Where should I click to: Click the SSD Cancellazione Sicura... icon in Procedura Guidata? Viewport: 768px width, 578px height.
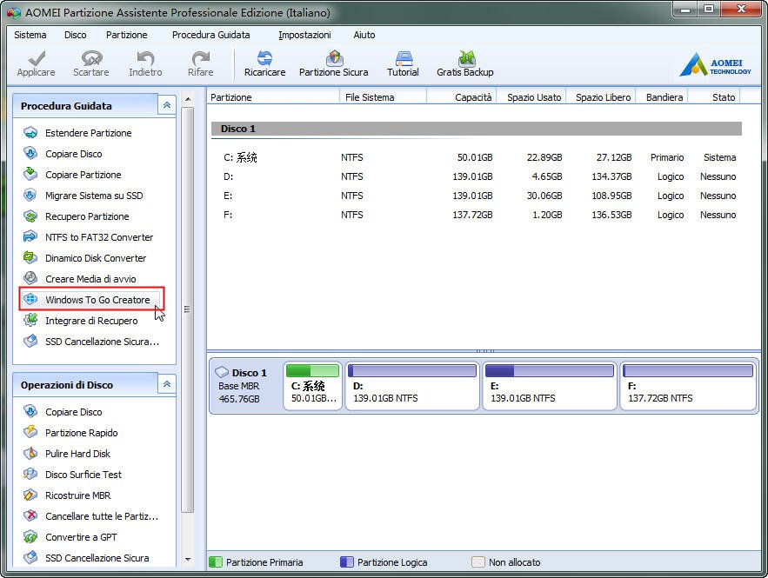pos(30,341)
